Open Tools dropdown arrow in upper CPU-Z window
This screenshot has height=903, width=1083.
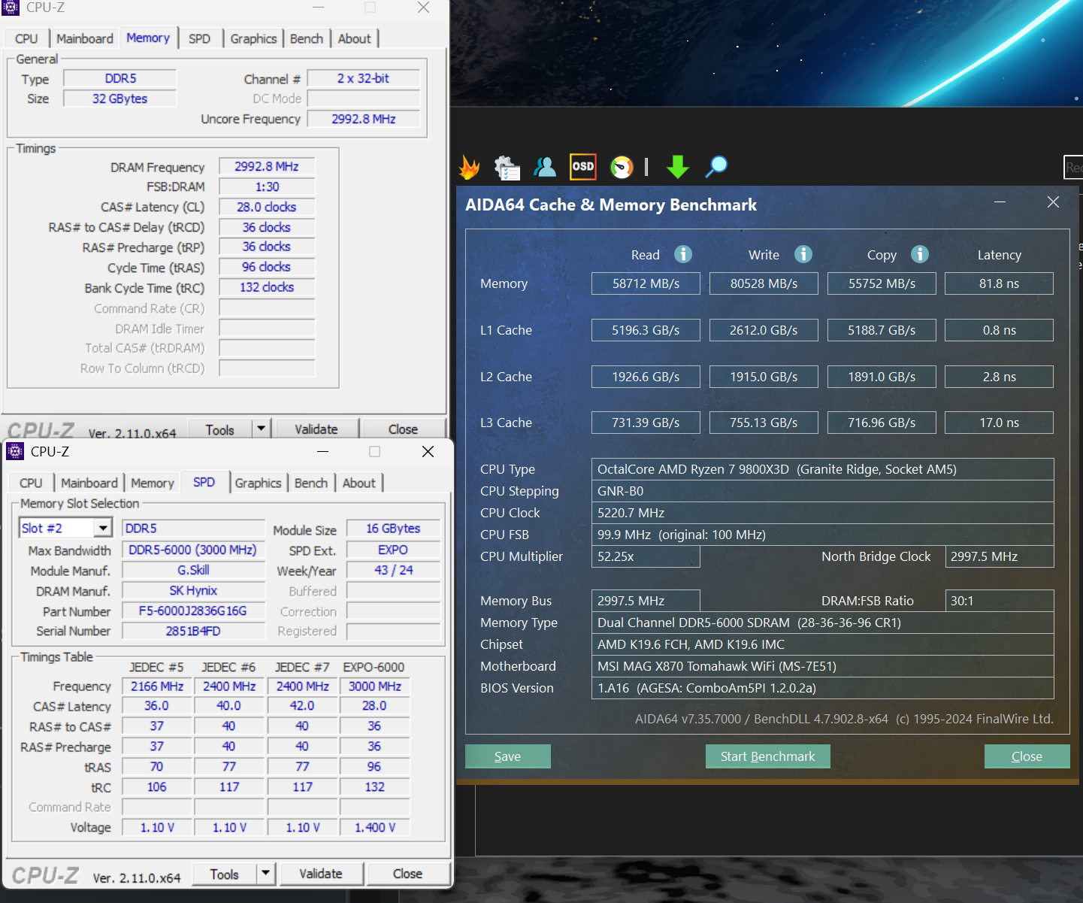[x=261, y=429]
